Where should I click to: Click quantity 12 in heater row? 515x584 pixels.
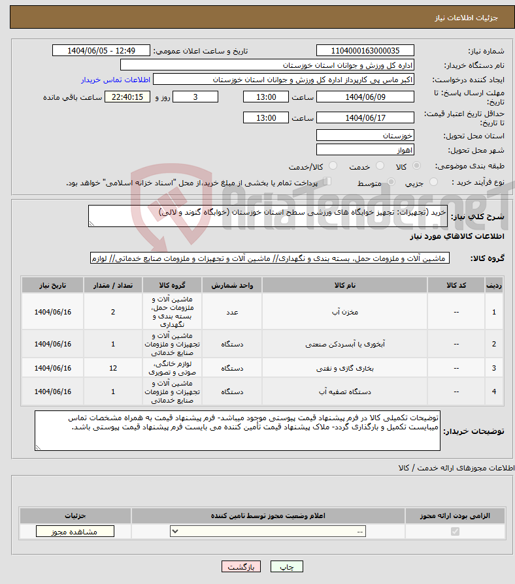tap(113, 368)
